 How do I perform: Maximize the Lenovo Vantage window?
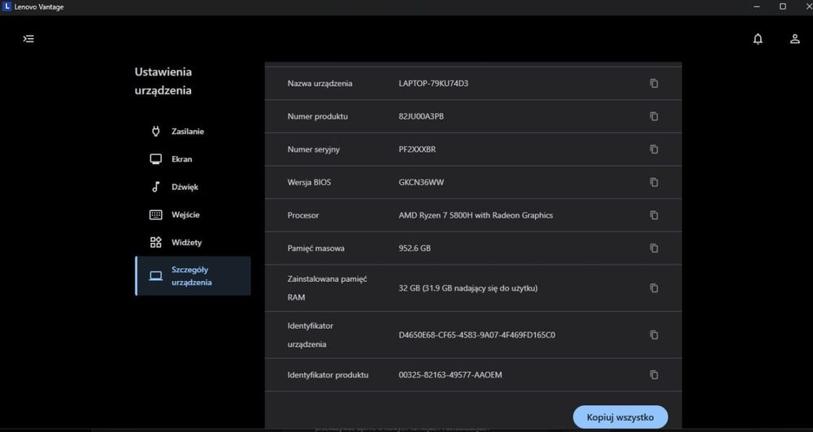[x=783, y=6]
